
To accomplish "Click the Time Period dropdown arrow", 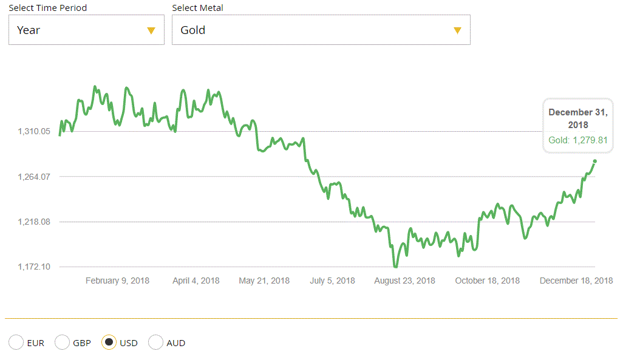I will coord(151,30).
